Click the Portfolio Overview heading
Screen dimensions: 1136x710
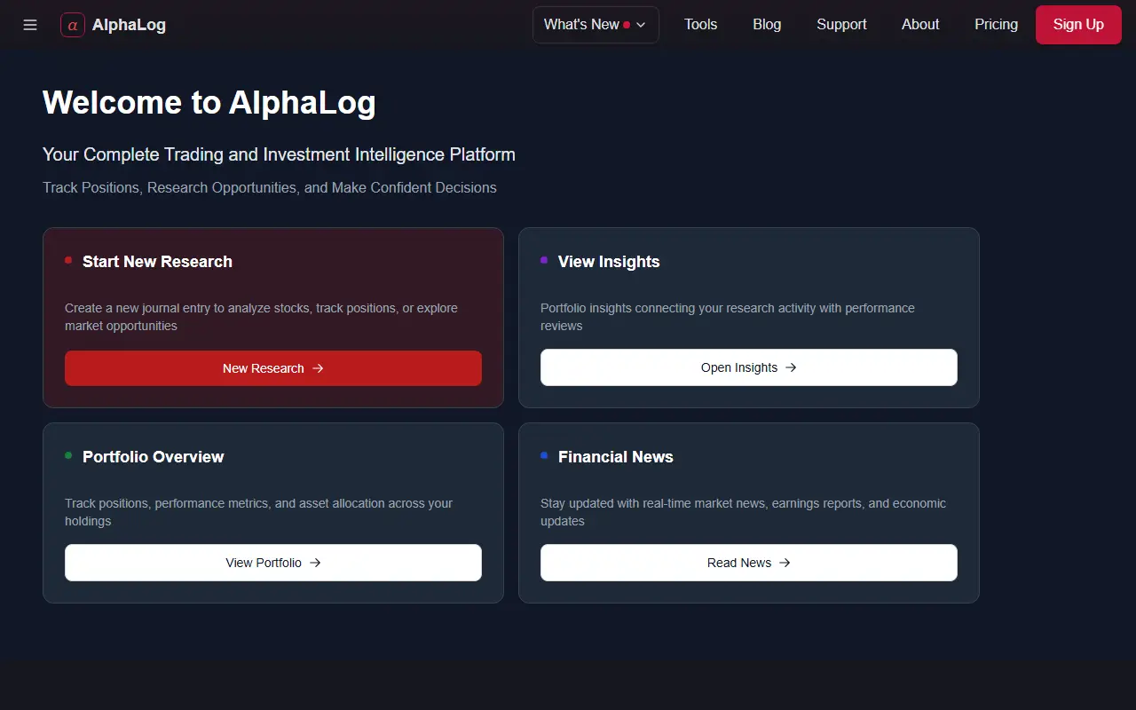(x=153, y=457)
